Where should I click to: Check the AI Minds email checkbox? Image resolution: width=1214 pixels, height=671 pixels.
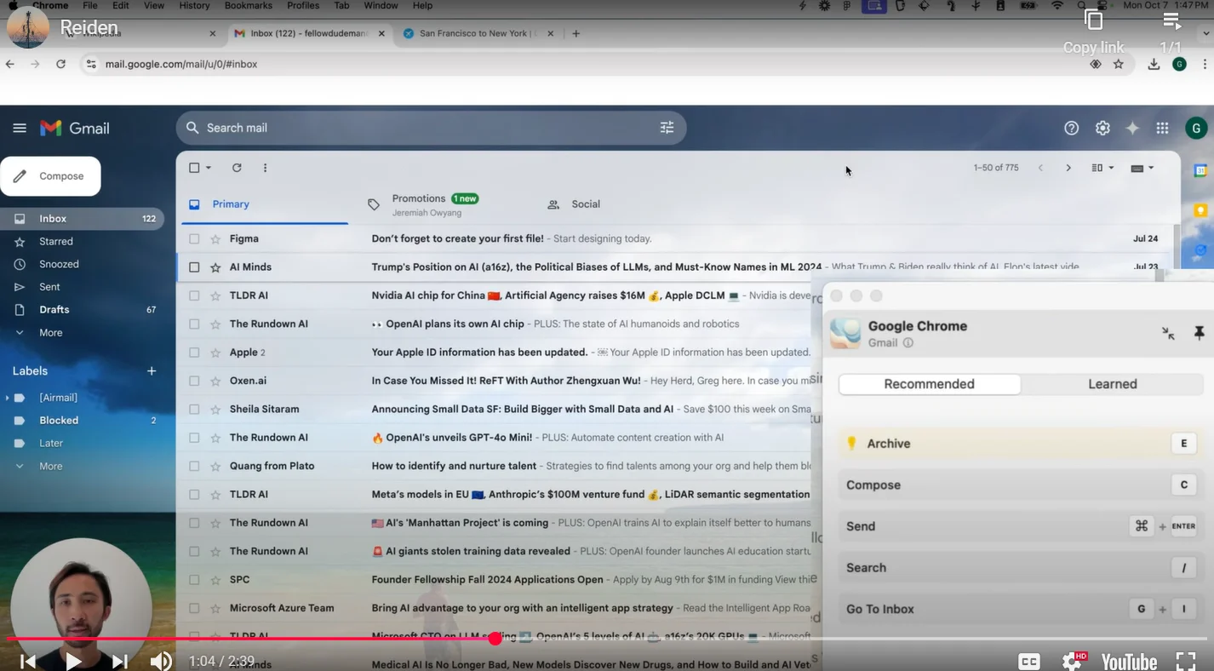[194, 267]
